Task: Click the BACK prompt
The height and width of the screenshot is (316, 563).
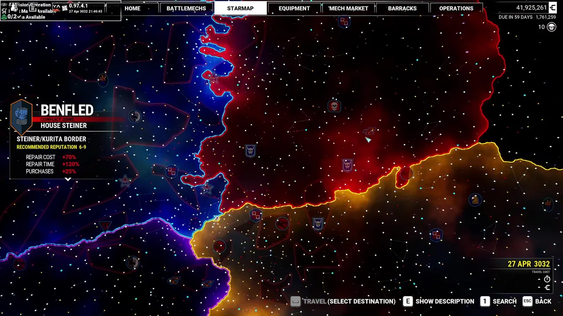Action: tap(543, 301)
